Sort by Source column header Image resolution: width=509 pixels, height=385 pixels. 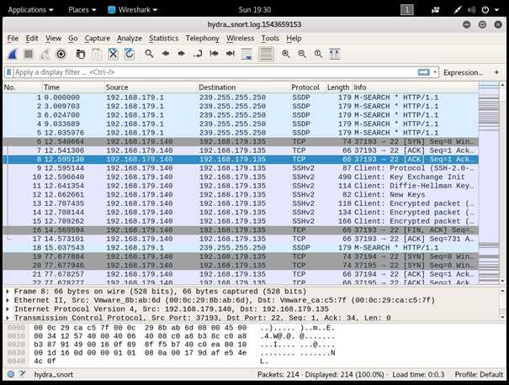click(151, 87)
